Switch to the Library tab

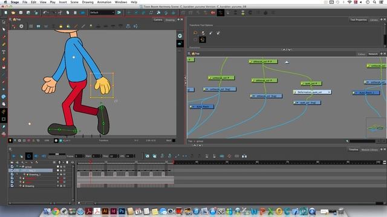pos(374,20)
